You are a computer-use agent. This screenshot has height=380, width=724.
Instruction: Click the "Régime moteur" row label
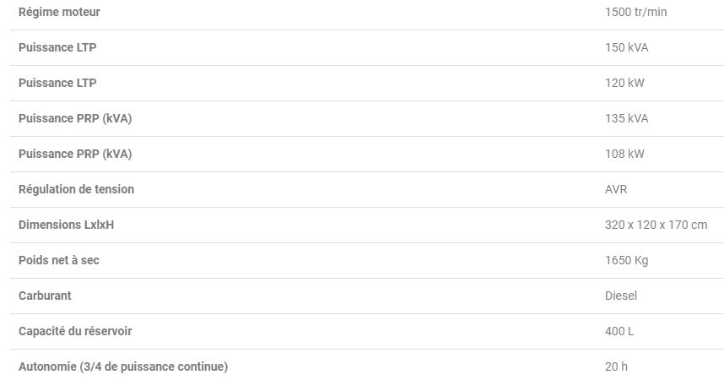[x=59, y=12]
